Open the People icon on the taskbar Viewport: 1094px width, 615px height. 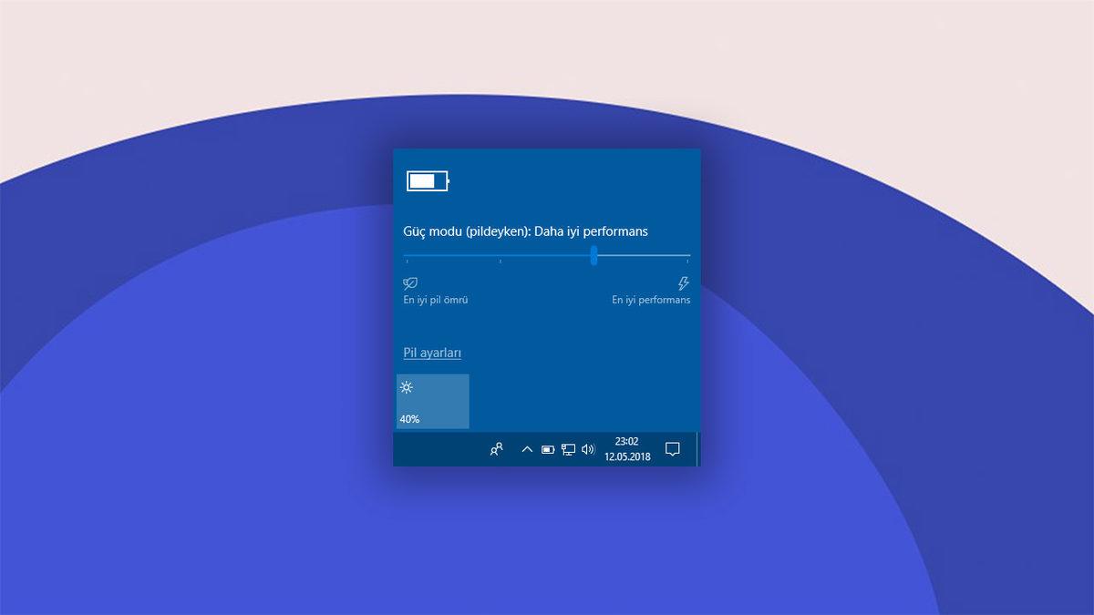496,449
